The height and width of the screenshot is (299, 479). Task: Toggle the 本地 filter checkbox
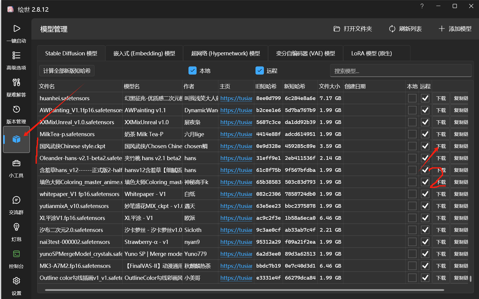tap(192, 70)
